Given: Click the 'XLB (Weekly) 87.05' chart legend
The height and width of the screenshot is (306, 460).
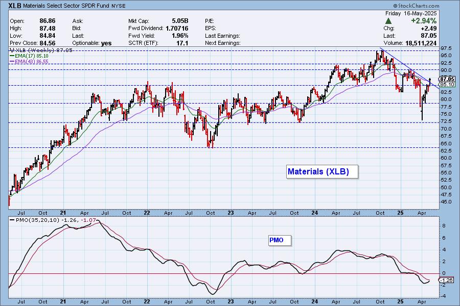Looking at the screenshot, I should pyautogui.click(x=41, y=50).
